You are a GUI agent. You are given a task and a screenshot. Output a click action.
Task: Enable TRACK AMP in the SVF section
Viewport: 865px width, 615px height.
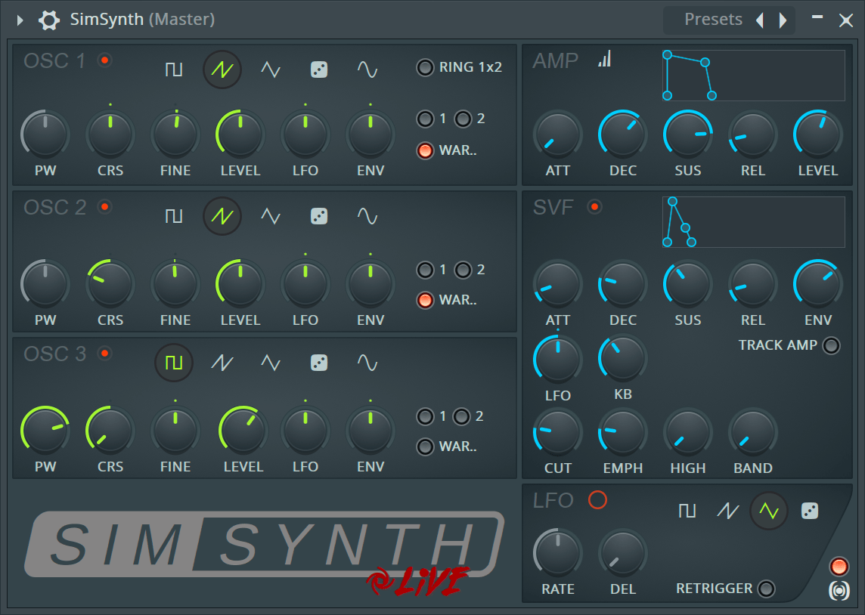point(831,345)
